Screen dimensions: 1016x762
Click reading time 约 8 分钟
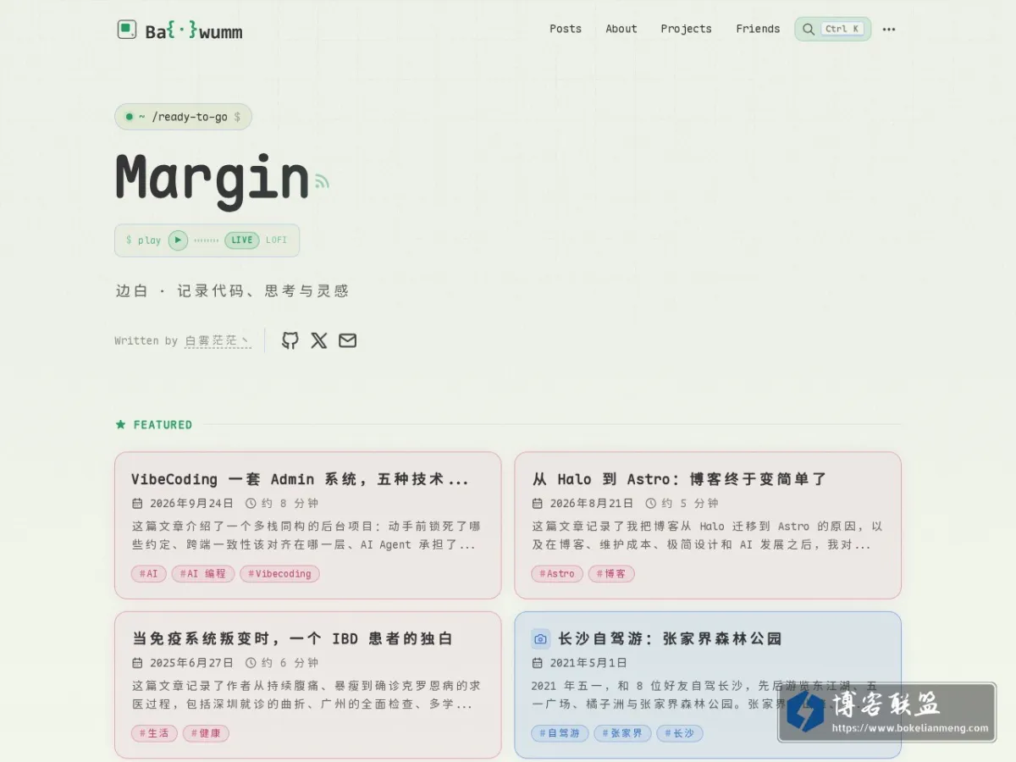click(290, 503)
